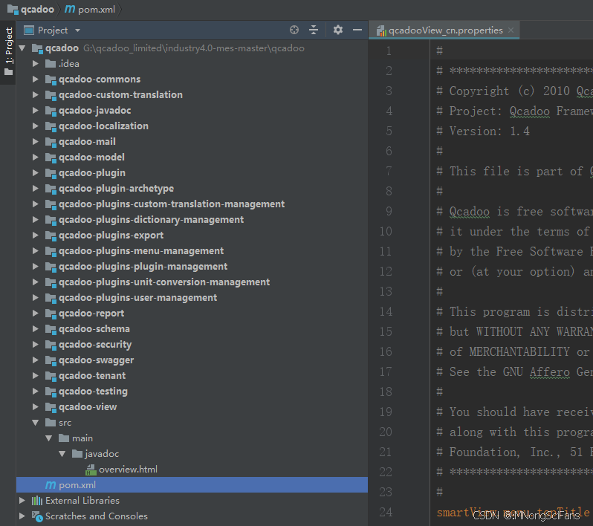This screenshot has height=526, width=593.
Task: Click the .idea folder icon
Action: click(51, 64)
